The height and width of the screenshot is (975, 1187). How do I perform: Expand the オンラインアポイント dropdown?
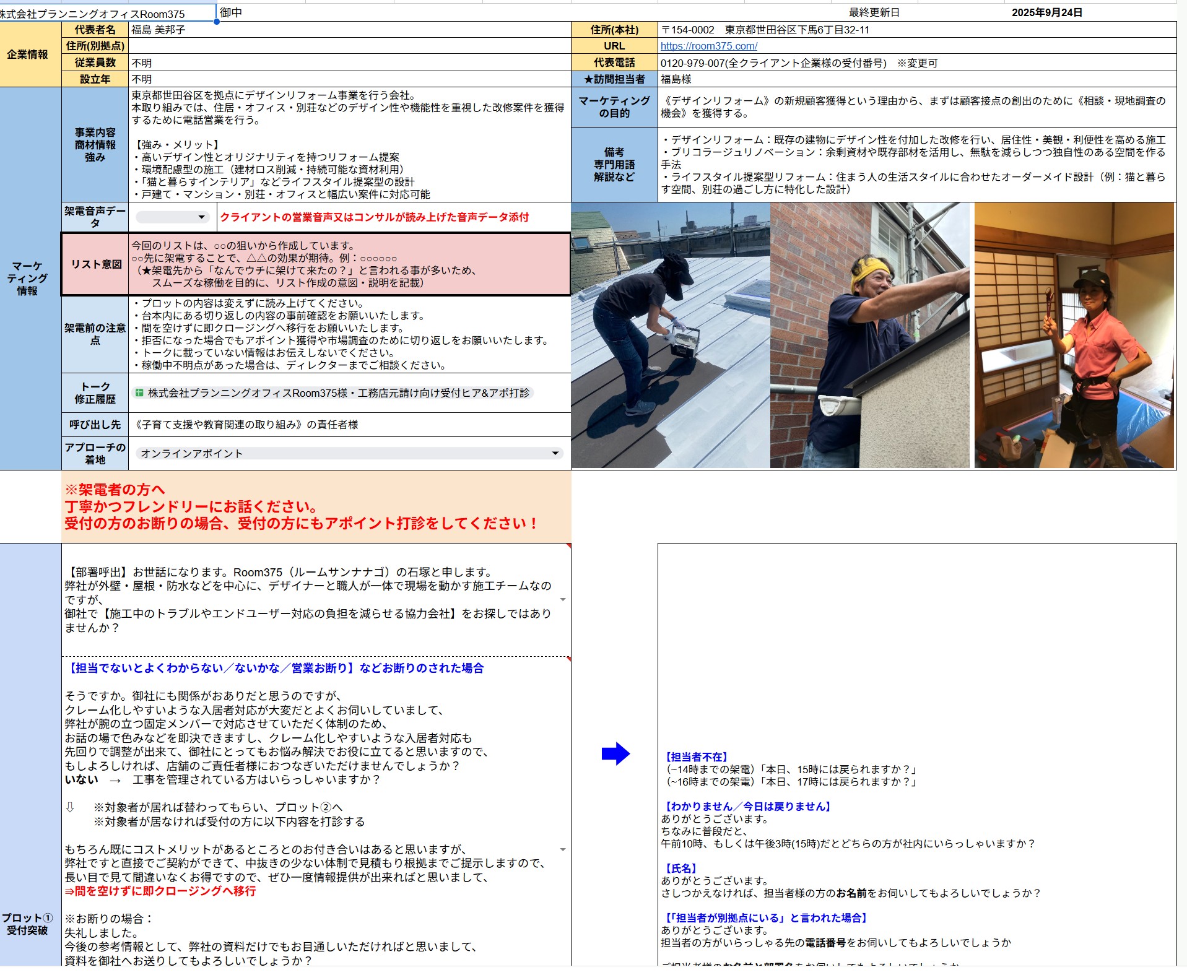click(555, 454)
